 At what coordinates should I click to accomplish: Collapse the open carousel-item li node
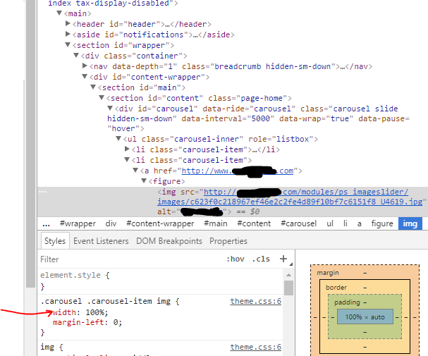(127, 159)
